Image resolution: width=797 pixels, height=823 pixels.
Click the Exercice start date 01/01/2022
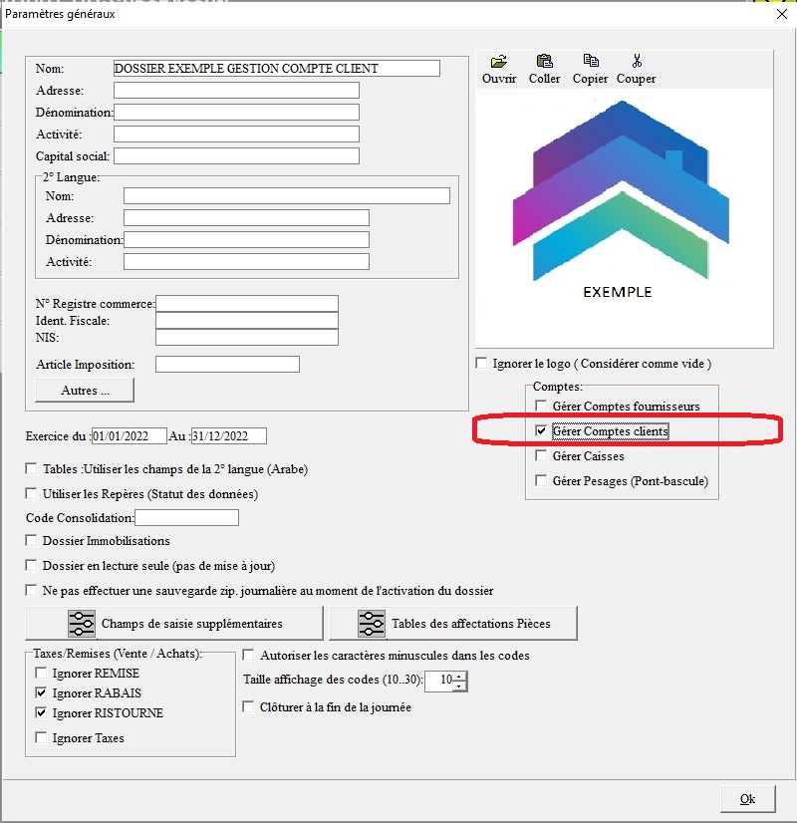click(x=130, y=436)
